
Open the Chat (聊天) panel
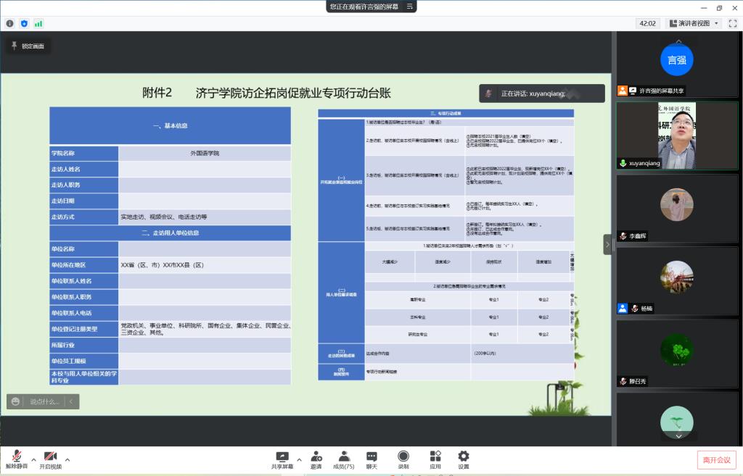click(371, 456)
